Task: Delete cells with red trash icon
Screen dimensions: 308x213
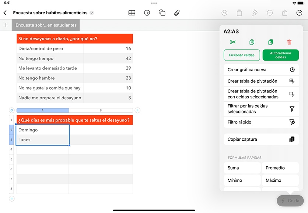Action: [x=289, y=42]
